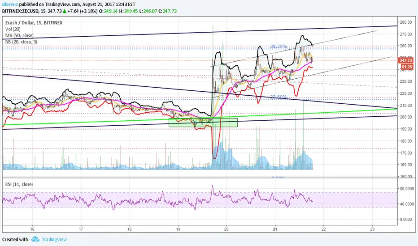Click date 22 on the time axis
Screen dimensions: 418x246
click(x=324, y=229)
